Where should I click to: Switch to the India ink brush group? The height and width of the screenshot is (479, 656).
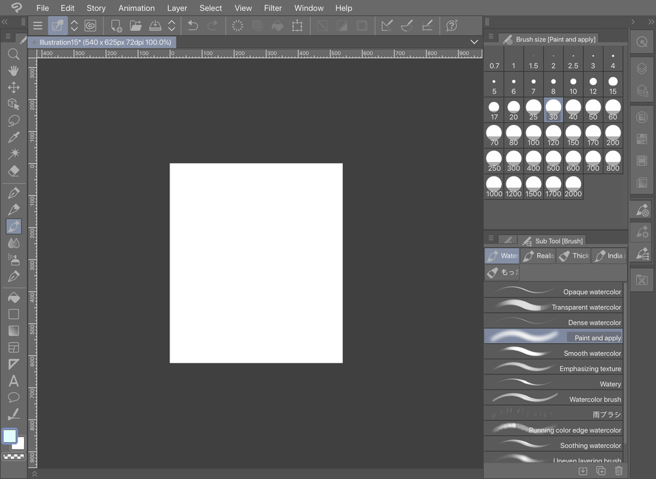pyautogui.click(x=609, y=256)
